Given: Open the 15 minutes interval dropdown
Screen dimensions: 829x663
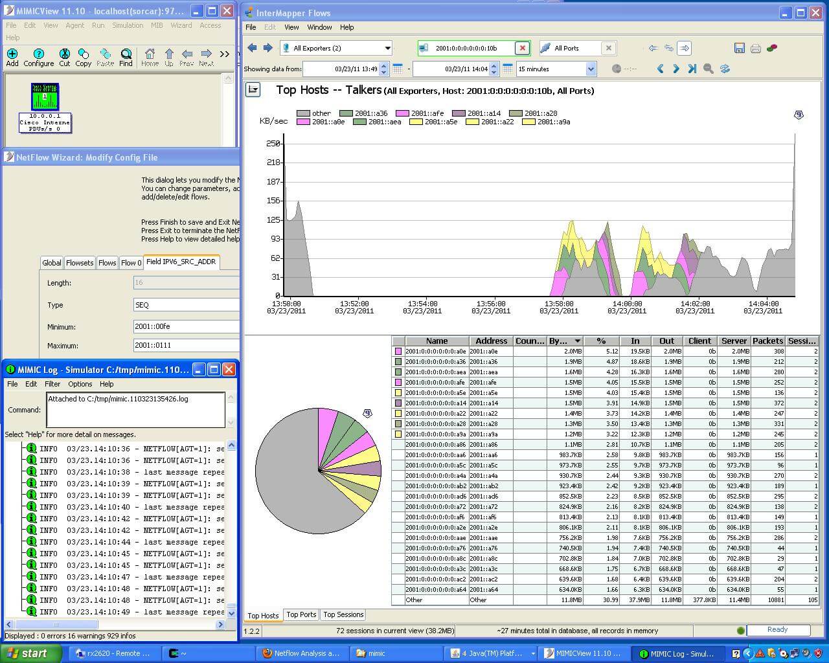Looking at the screenshot, I should tap(590, 69).
